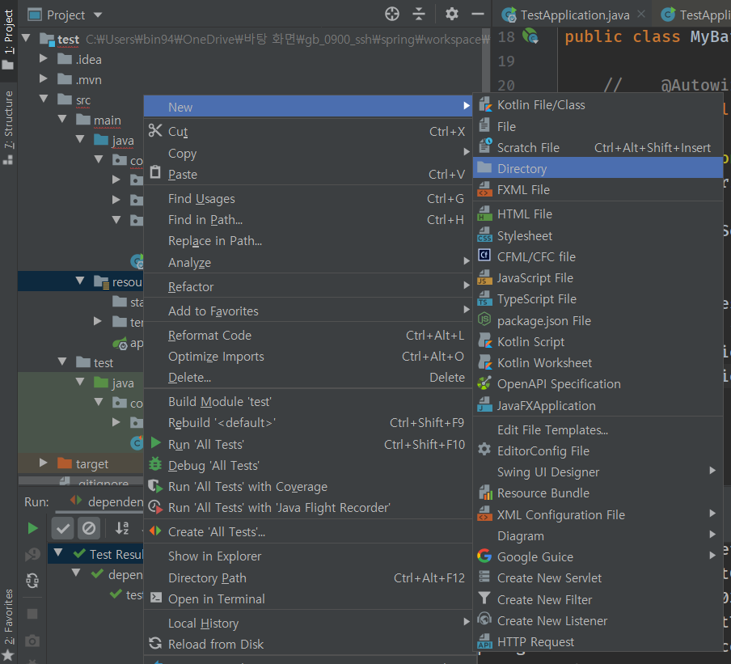731x664 pixels.
Task: Collapse the src folder arrow
Action: (44, 99)
